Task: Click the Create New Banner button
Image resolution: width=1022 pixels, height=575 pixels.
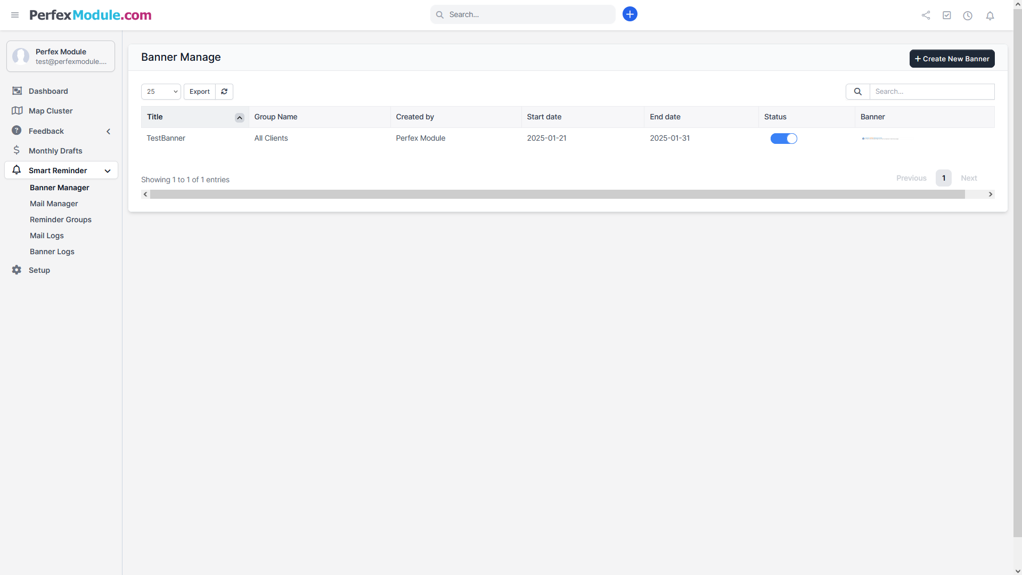Action: click(x=951, y=59)
